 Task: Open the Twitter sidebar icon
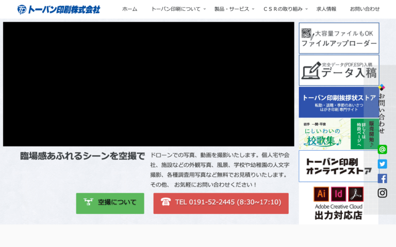pyautogui.click(x=383, y=164)
